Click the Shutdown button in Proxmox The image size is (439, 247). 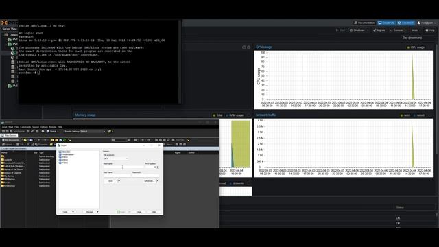click(357, 30)
